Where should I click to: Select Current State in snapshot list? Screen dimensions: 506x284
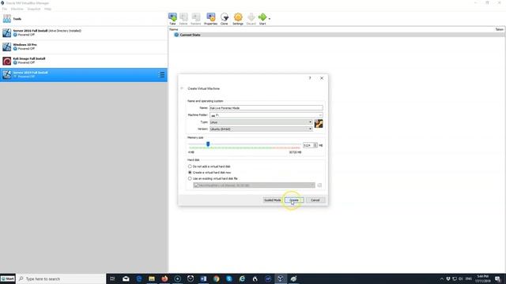pyautogui.click(x=190, y=35)
